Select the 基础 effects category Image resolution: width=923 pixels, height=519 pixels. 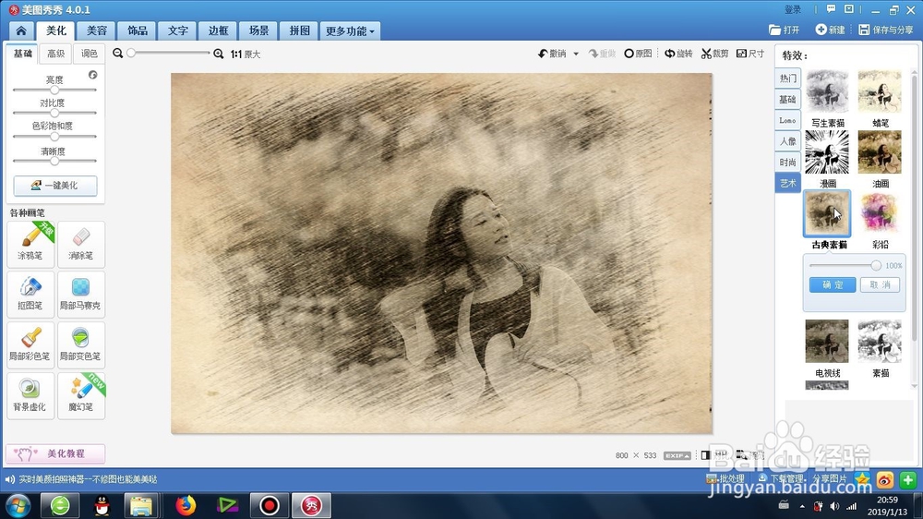click(x=787, y=99)
